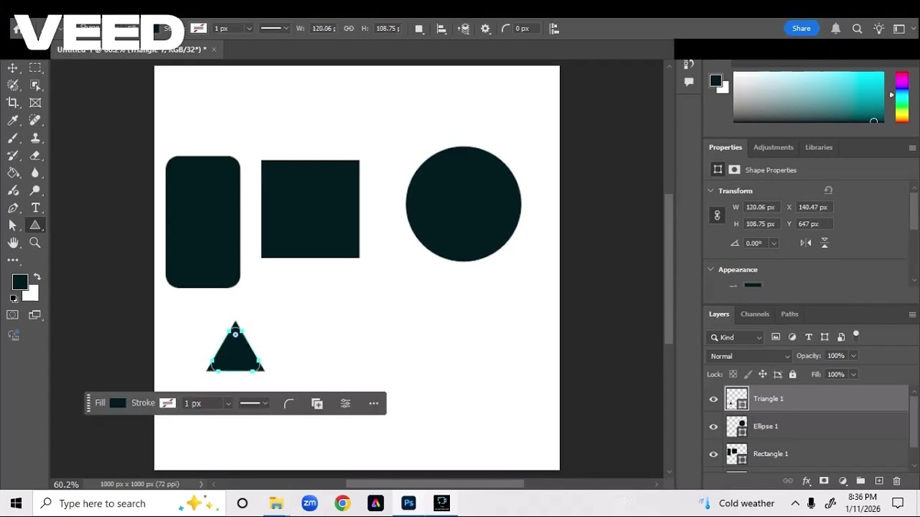Select the Horizontal Type tool

35,208
